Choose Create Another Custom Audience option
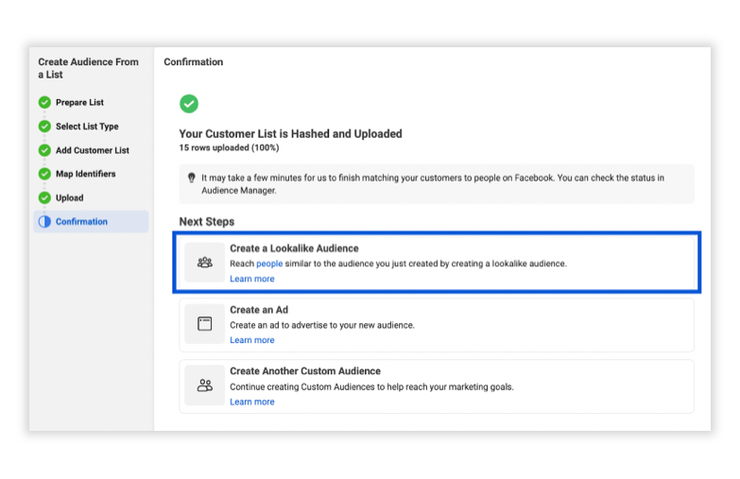Screen dimensions: 740x479 pyautogui.click(x=437, y=386)
